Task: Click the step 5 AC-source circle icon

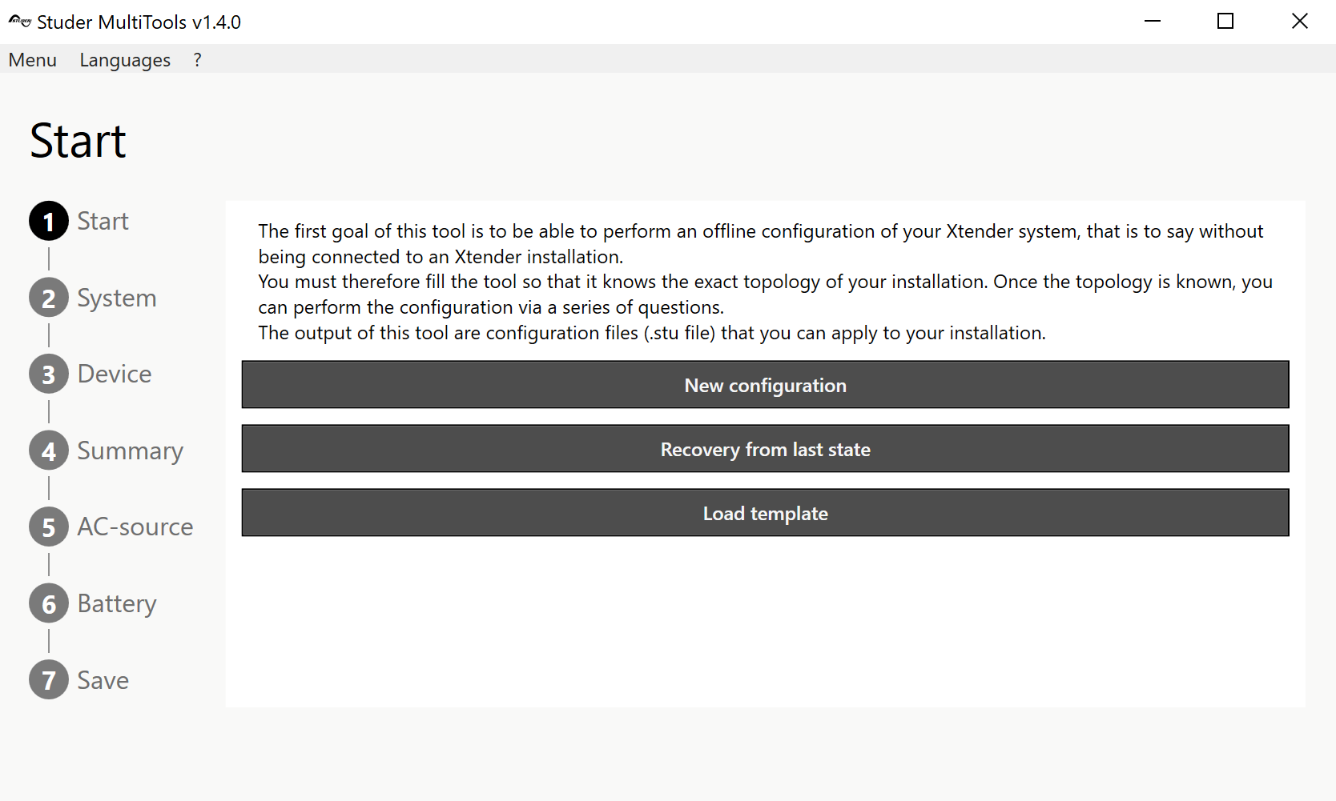Action: [x=49, y=527]
